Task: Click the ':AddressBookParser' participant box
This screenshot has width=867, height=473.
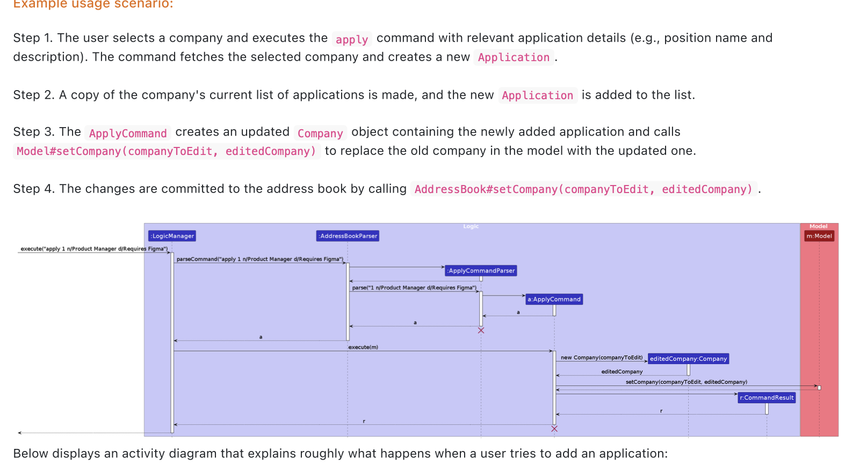Action: coord(348,236)
